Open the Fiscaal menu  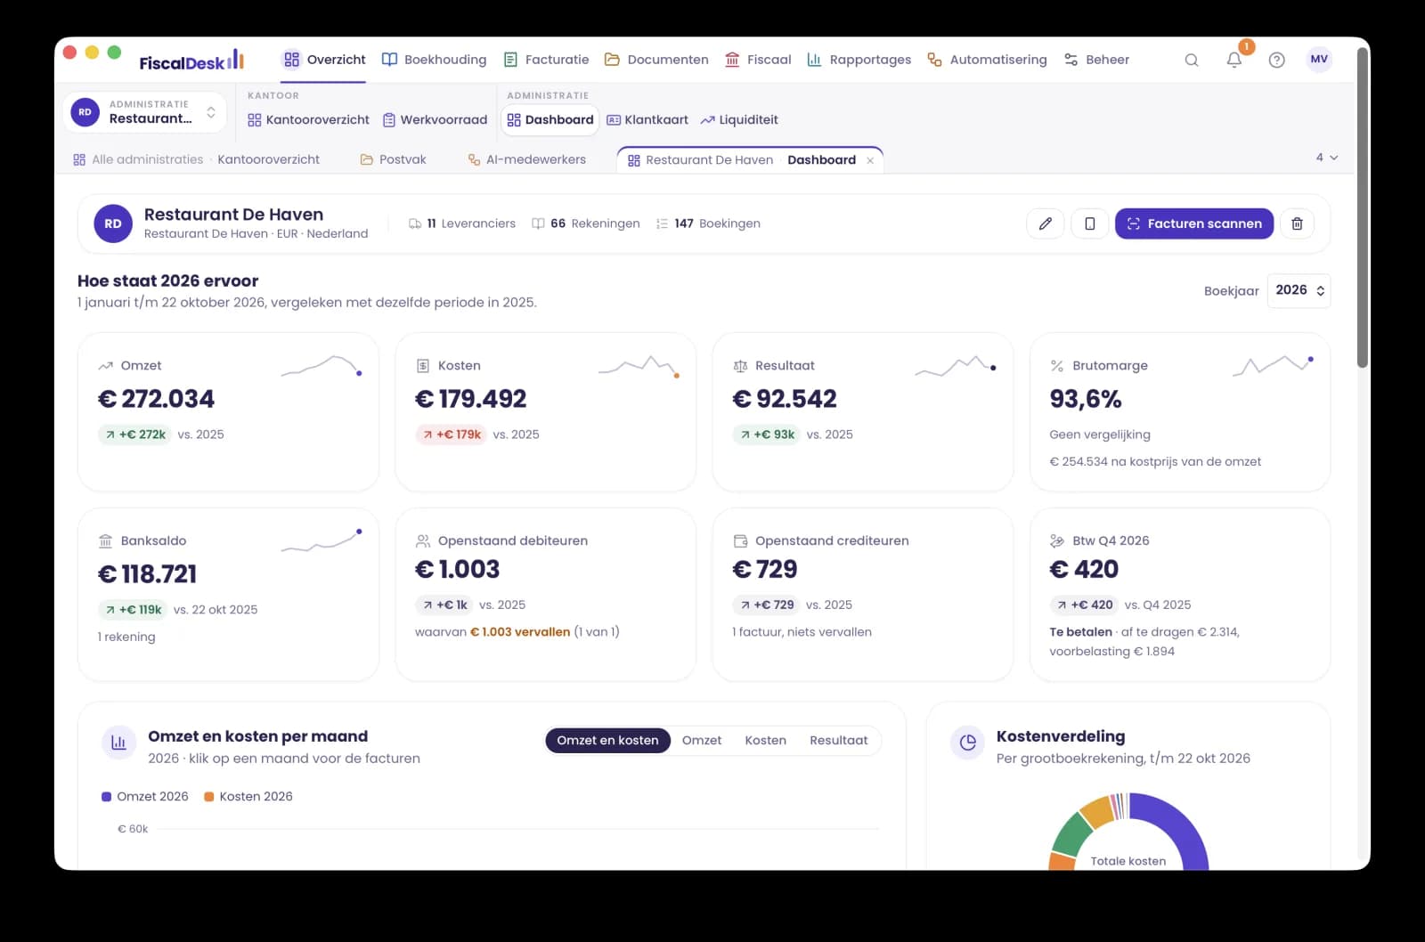758,60
